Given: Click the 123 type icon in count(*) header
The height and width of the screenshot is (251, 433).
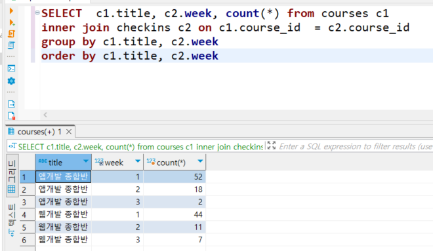Looking at the screenshot, I should click(x=151, y=162).
